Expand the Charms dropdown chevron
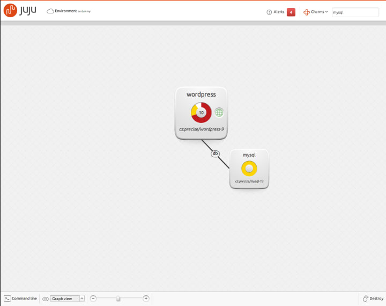The width and height of the screenshot is (386, 306). point(326,12)
